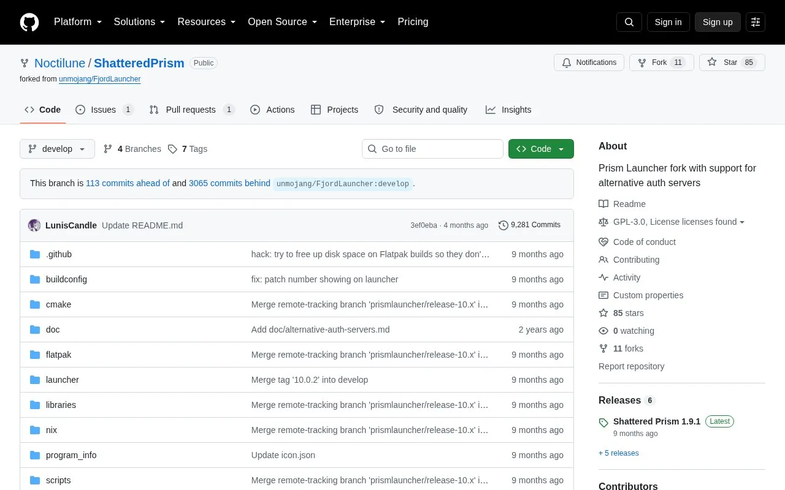The image size is (785, 490).
Task: Switch to the Pull requests tab
Action: pyautogui.click(x=192, y=110)
